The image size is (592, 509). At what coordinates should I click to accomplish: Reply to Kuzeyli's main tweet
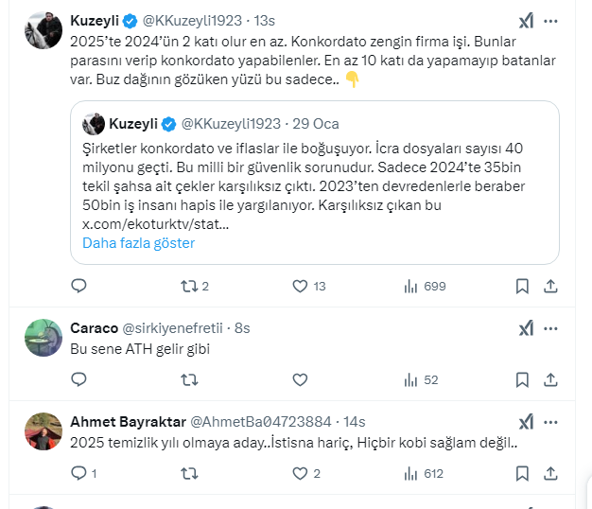79,286
